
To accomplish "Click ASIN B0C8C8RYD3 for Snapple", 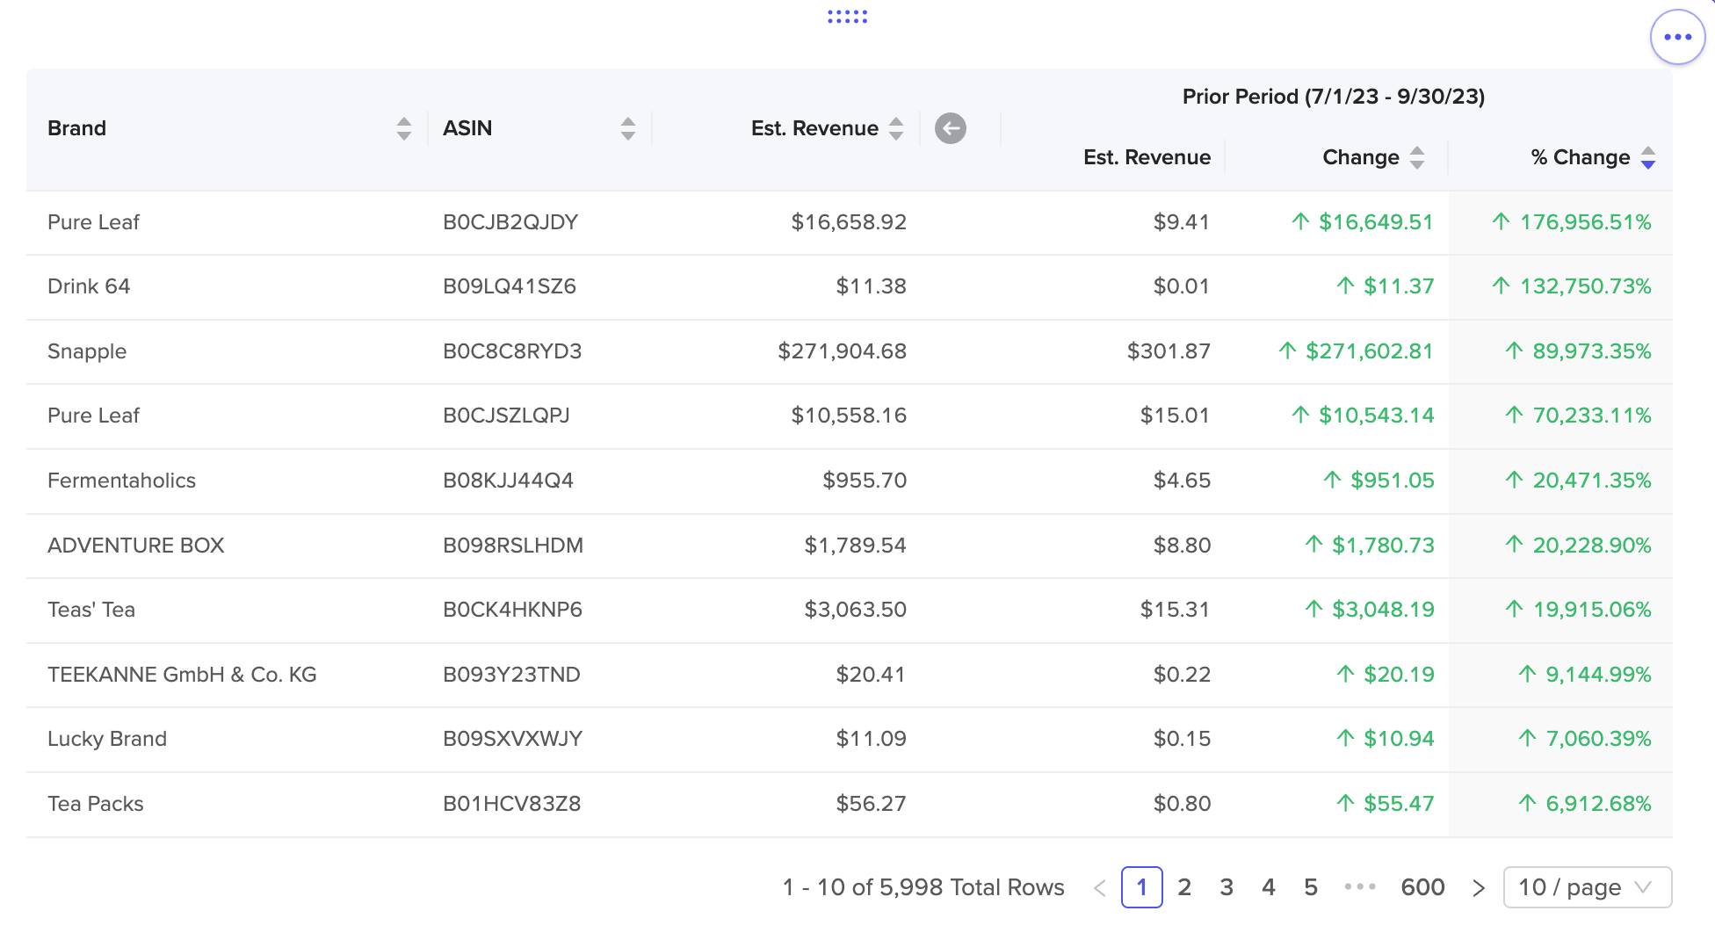I will (x=512, y=351).
